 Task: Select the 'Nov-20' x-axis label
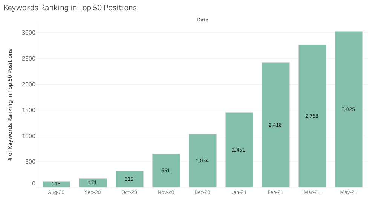tap(166, 192)
